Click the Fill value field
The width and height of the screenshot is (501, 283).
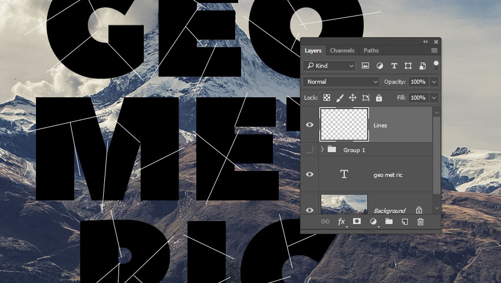(x=418, y=97)
